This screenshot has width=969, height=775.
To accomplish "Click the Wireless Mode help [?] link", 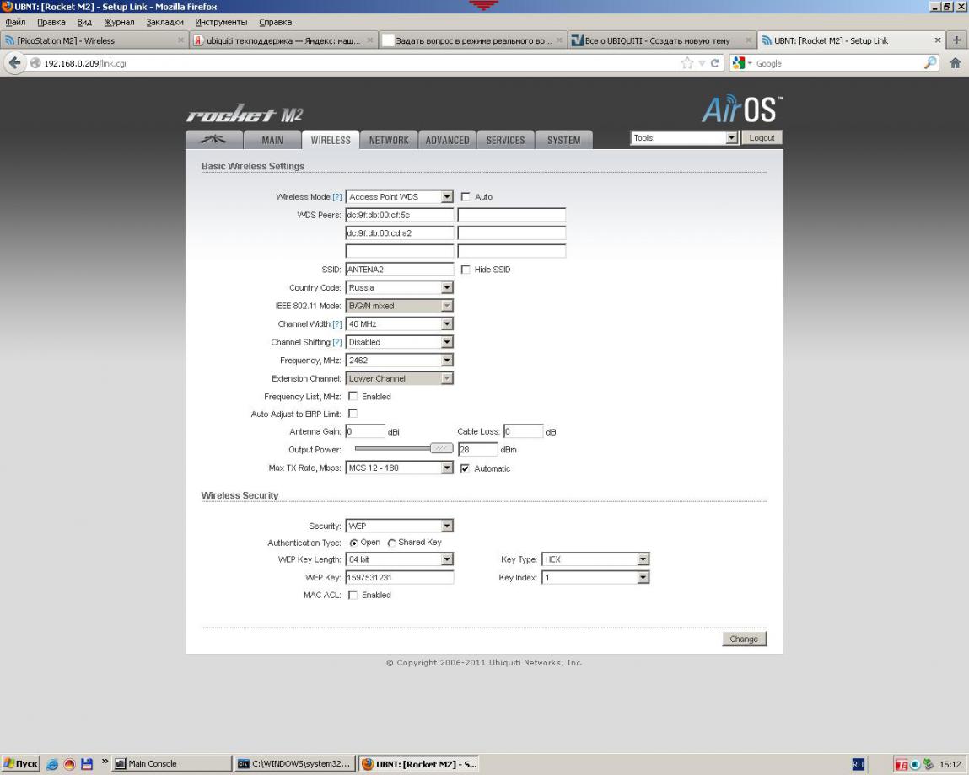I will point(337,197).
